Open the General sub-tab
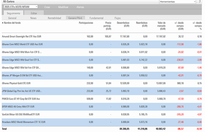205x132 pixels. pyautogui.click(x=12, y=18)
